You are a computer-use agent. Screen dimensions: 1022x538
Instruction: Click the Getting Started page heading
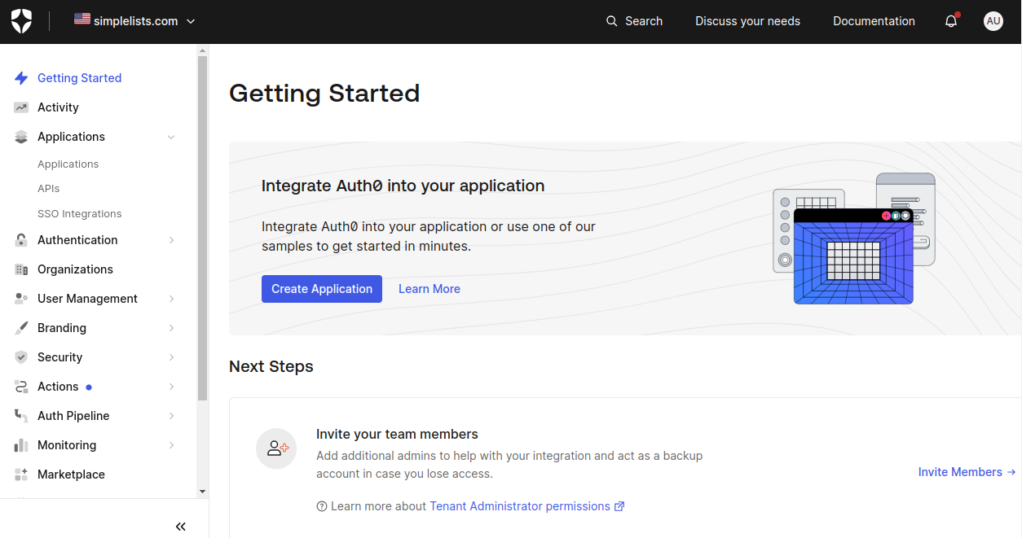324,94
